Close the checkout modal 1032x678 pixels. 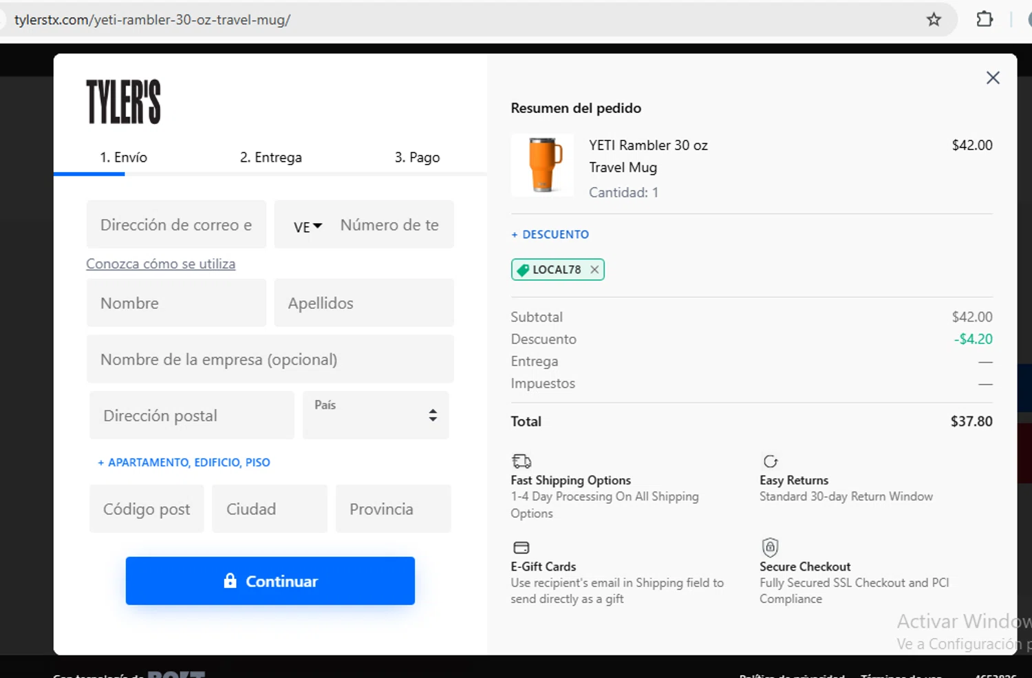point(993,78)
